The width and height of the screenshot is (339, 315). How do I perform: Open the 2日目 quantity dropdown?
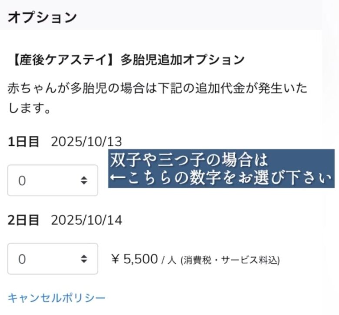tap(52, 259)
